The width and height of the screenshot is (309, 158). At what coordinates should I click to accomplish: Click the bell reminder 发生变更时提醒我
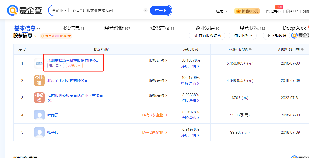[56, 36]
